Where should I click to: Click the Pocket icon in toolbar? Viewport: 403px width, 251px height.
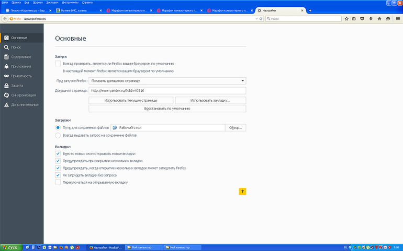pyautogui.click(x=362, y=19)
